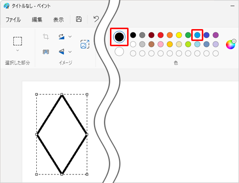This screenshot has height=183, width=239.
Task: Activate the Color 2 white circle
Action: pos(119,51)
